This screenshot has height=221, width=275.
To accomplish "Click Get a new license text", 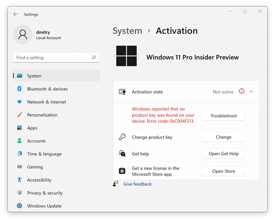I will pos(156,171).
